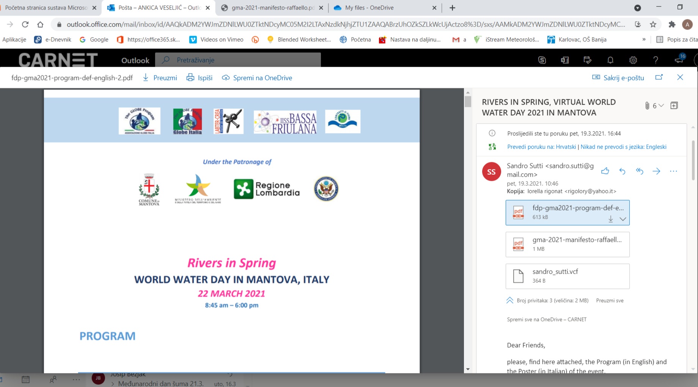Select the Pošta – ANKICA VESELJIĆ tab
The height and width of the screenshot is (387, 698).
tap(159, 8)
